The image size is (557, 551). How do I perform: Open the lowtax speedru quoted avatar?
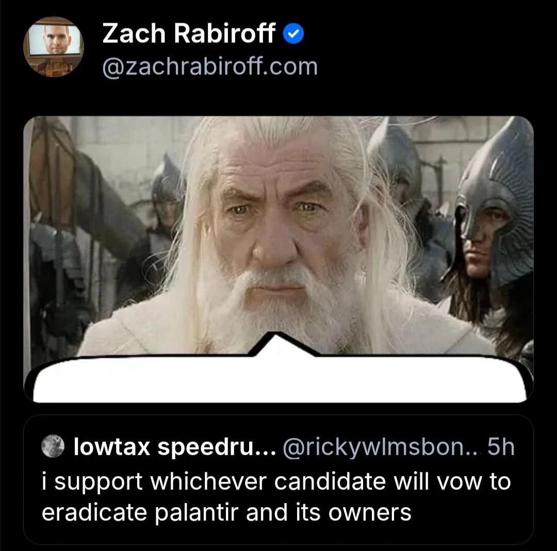tap(53, 446)
